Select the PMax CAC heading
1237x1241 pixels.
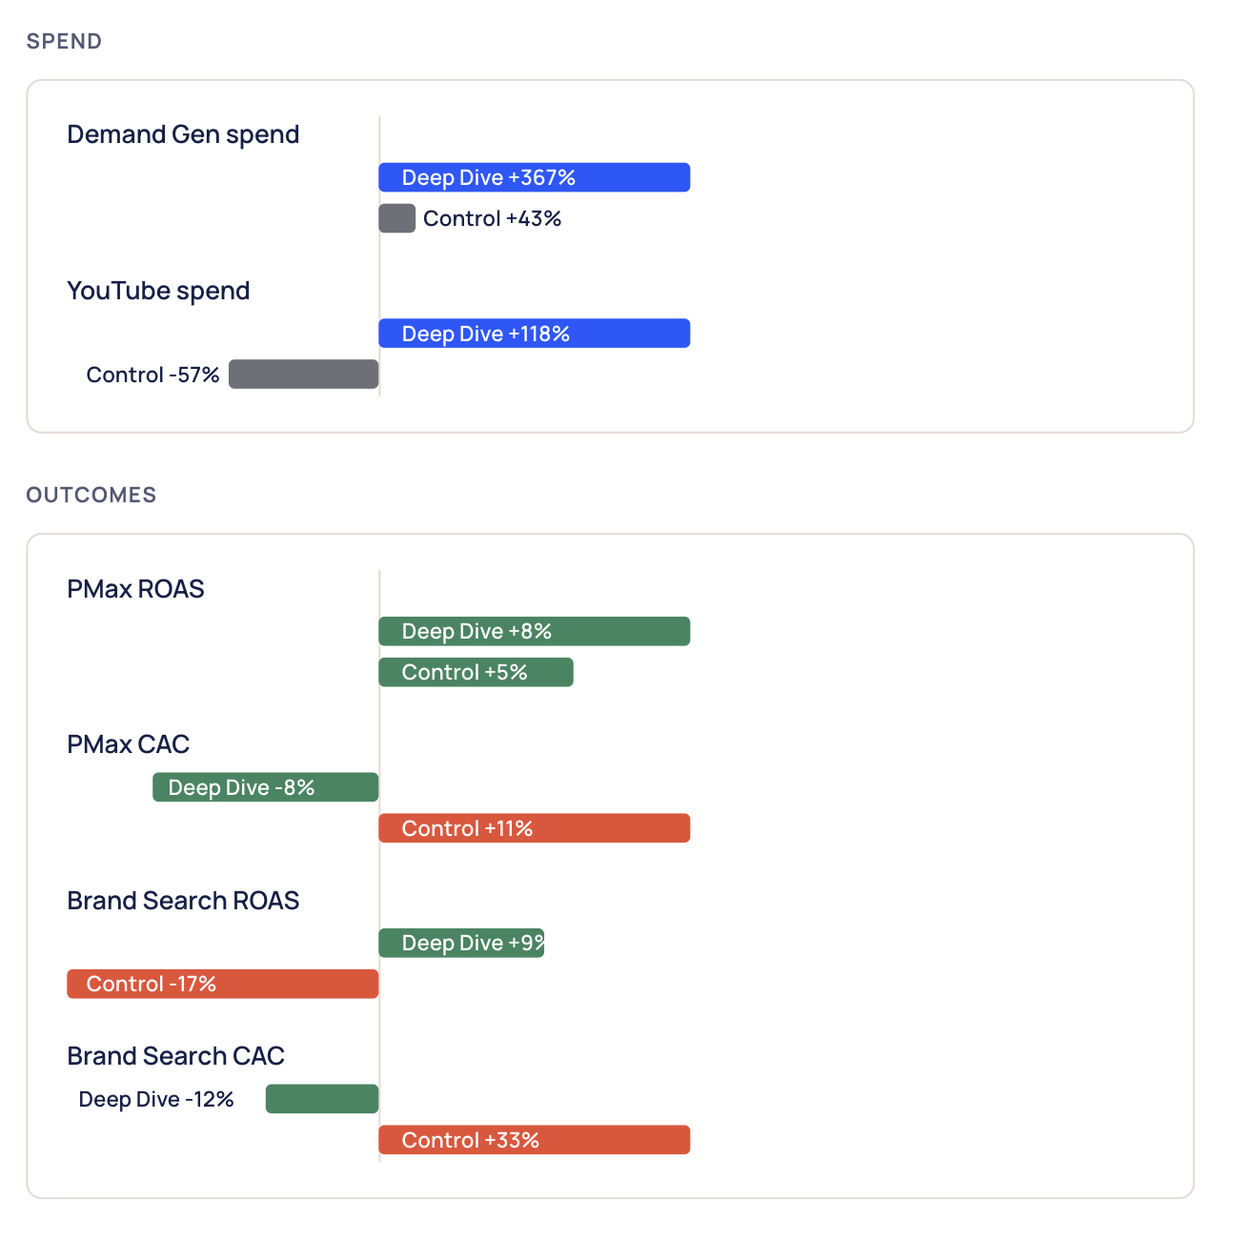tap(129, 744)
